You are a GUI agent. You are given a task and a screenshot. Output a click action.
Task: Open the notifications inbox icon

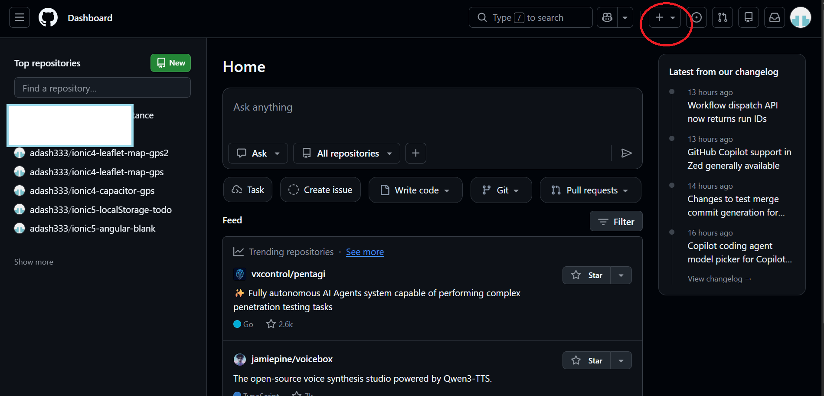coord(775,18)
